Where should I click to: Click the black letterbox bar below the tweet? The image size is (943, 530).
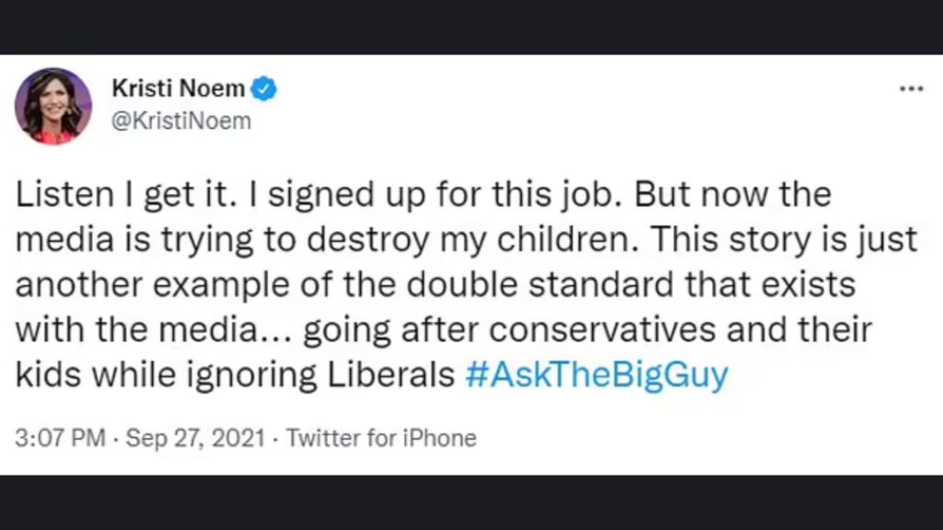tap(471, 502)
